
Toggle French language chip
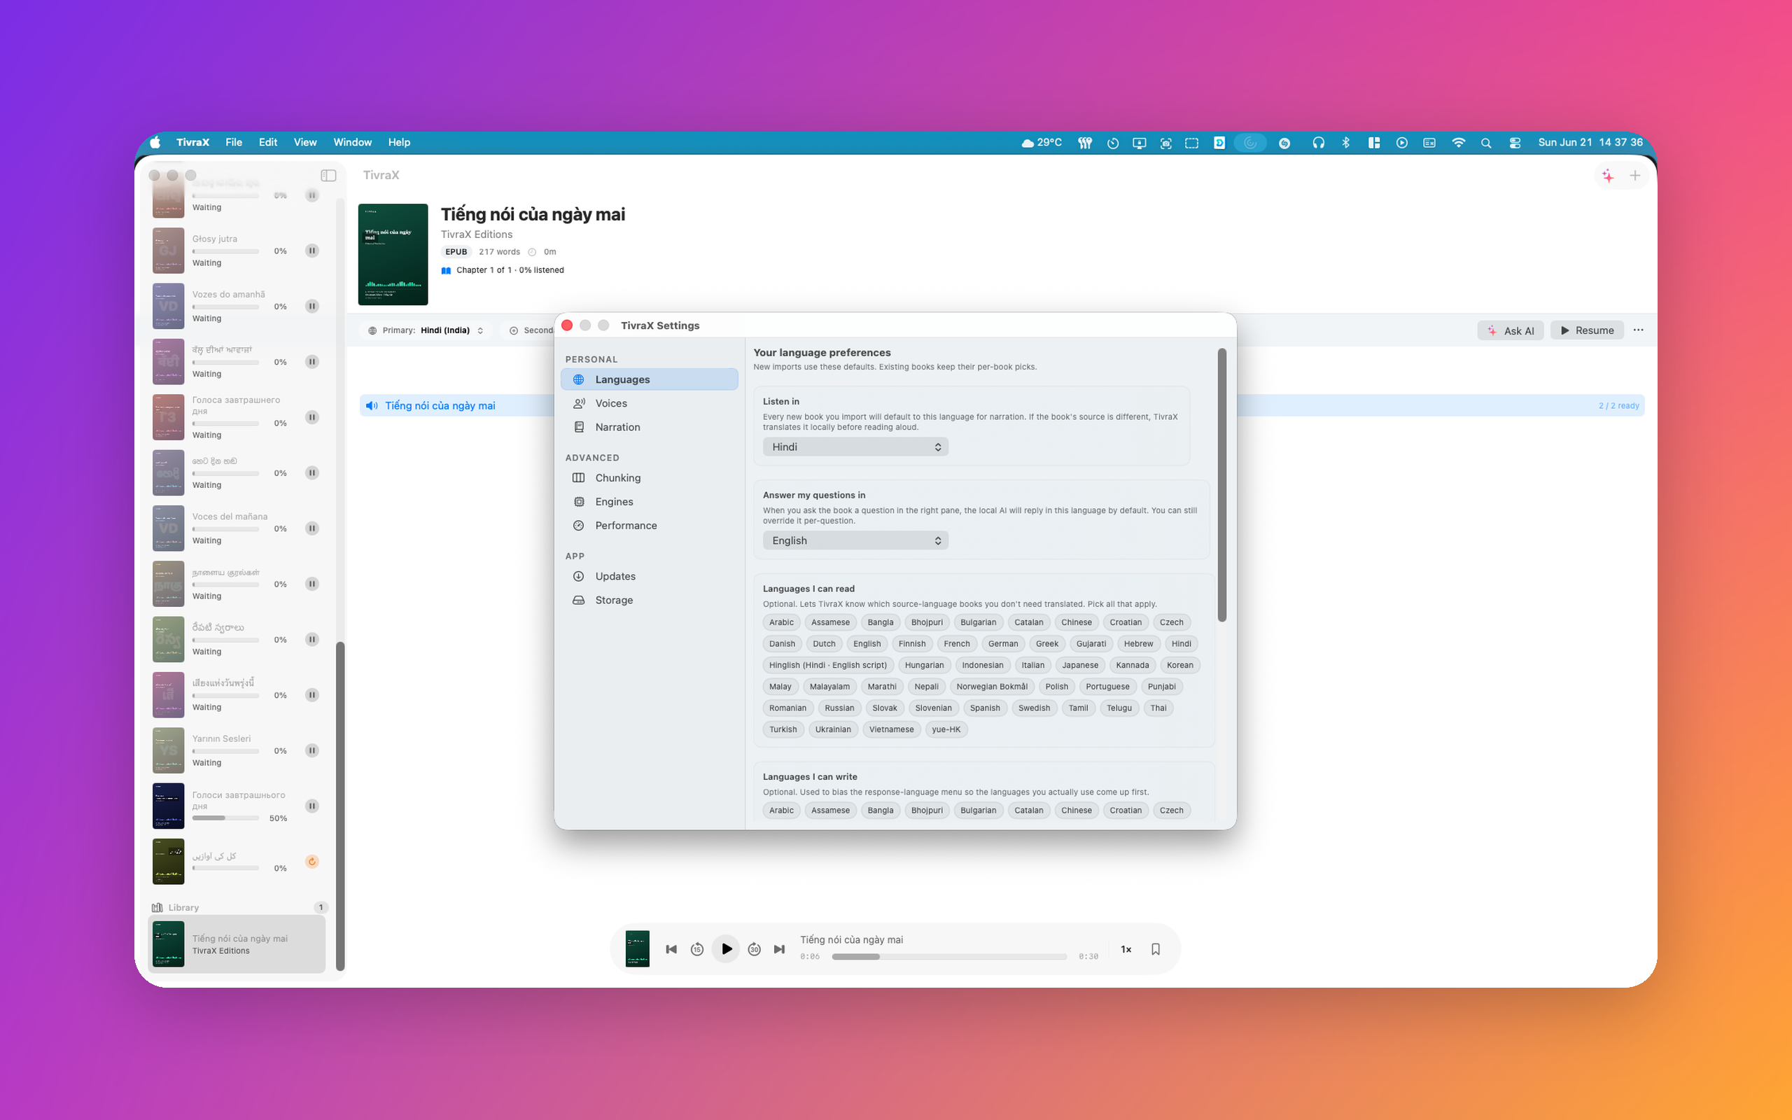click(956, 644)
